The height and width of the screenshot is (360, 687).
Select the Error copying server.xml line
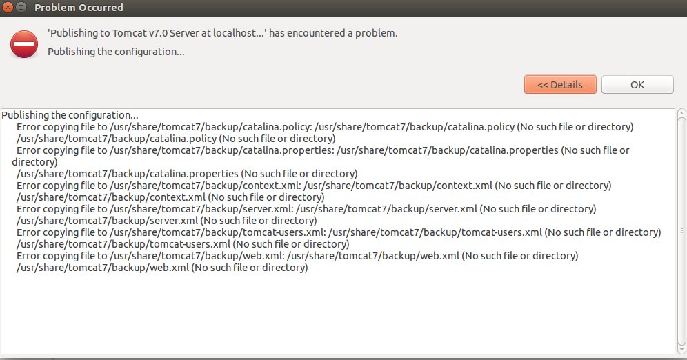click(307, 209)
